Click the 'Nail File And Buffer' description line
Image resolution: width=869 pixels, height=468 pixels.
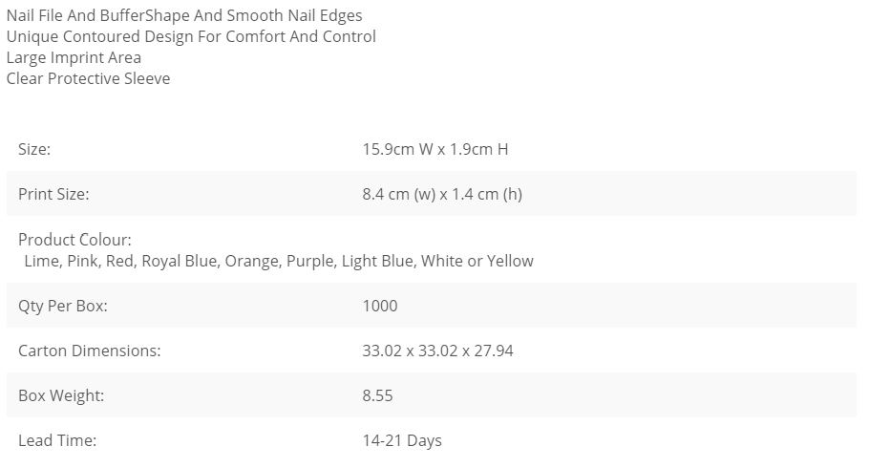point(184,15)
